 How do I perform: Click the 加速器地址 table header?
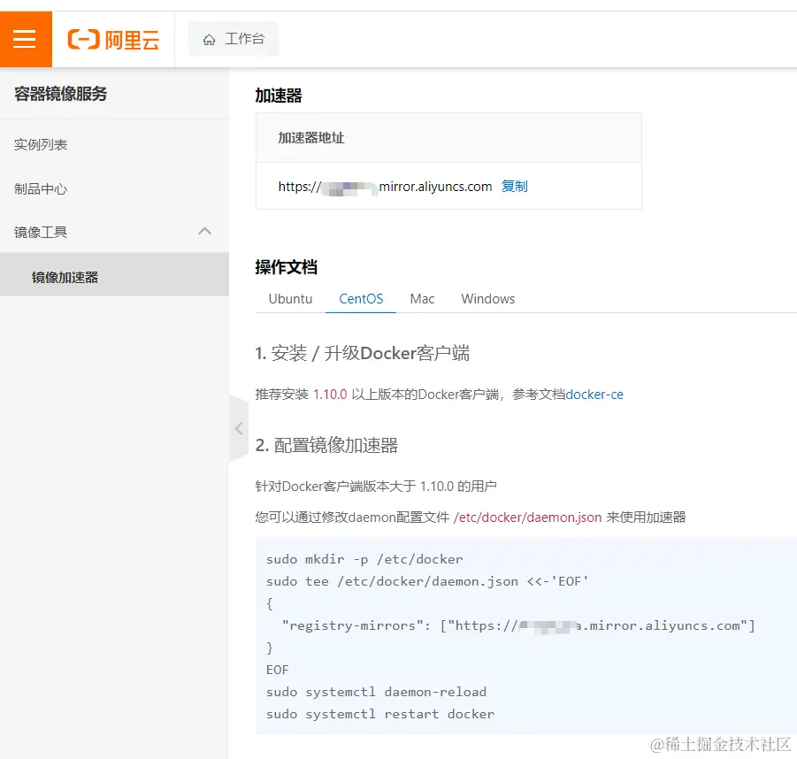(311, 138)
